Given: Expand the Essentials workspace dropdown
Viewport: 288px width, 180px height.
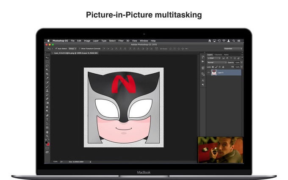Looking at the screenshot, I should (x=233, y=48).
